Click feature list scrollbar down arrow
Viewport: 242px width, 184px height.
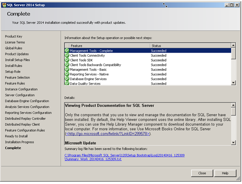(233, 83)
